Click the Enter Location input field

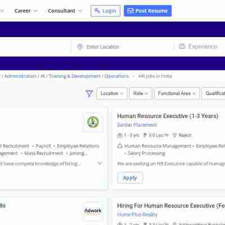(x=121, y=47)
